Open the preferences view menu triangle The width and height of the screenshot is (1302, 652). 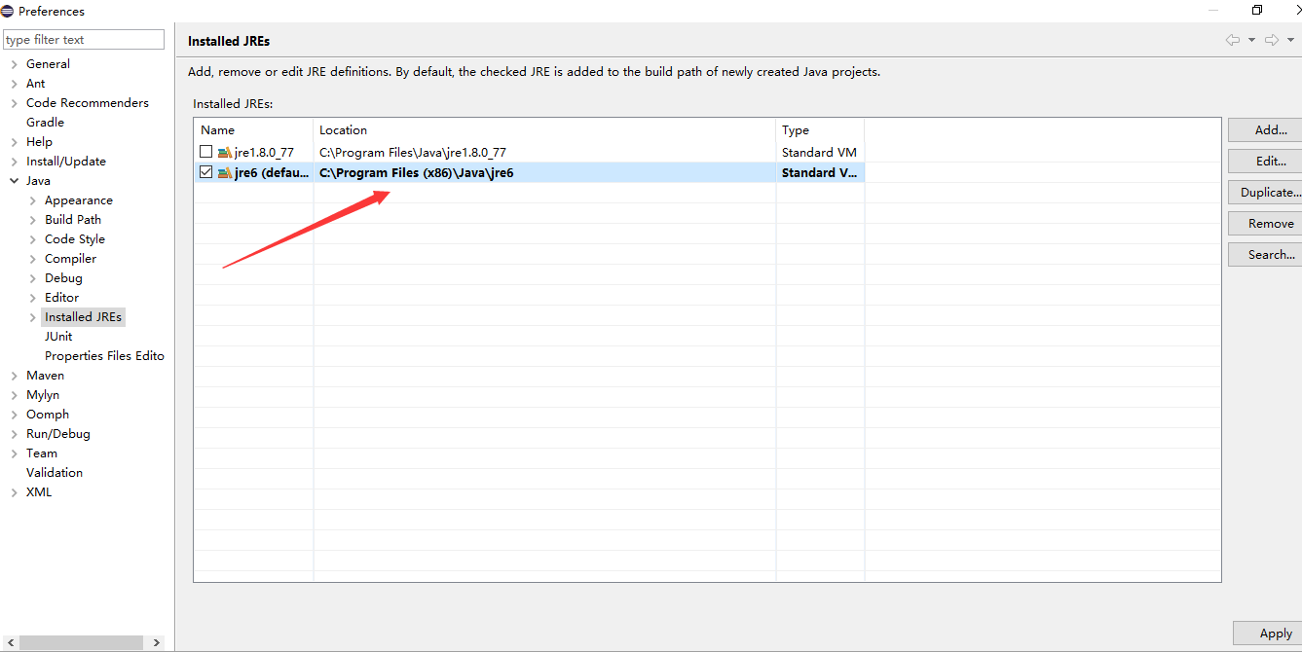(1291, 40)
